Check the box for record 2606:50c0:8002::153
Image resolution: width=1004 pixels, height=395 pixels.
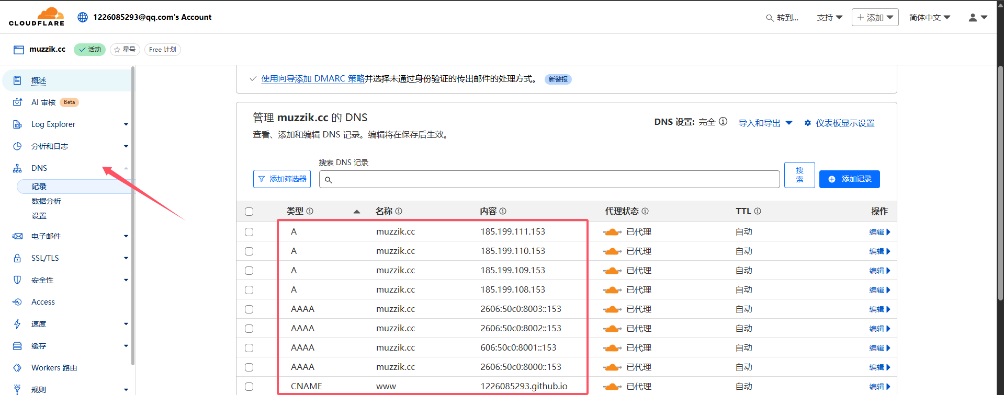click(249, 329)
